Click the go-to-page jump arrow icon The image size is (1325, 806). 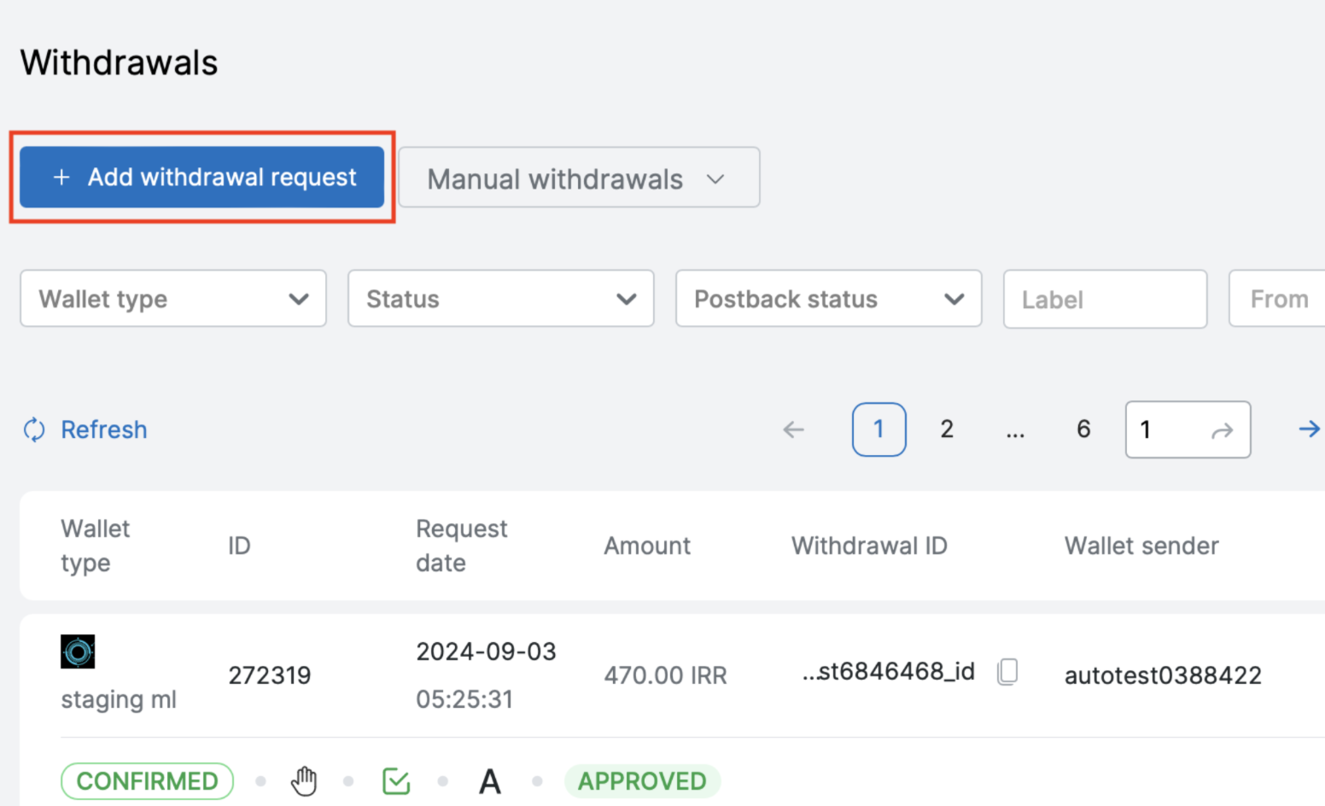(x=1222, y=430)
